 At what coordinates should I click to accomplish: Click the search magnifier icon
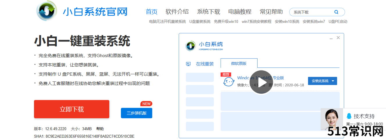pos(336,12)
